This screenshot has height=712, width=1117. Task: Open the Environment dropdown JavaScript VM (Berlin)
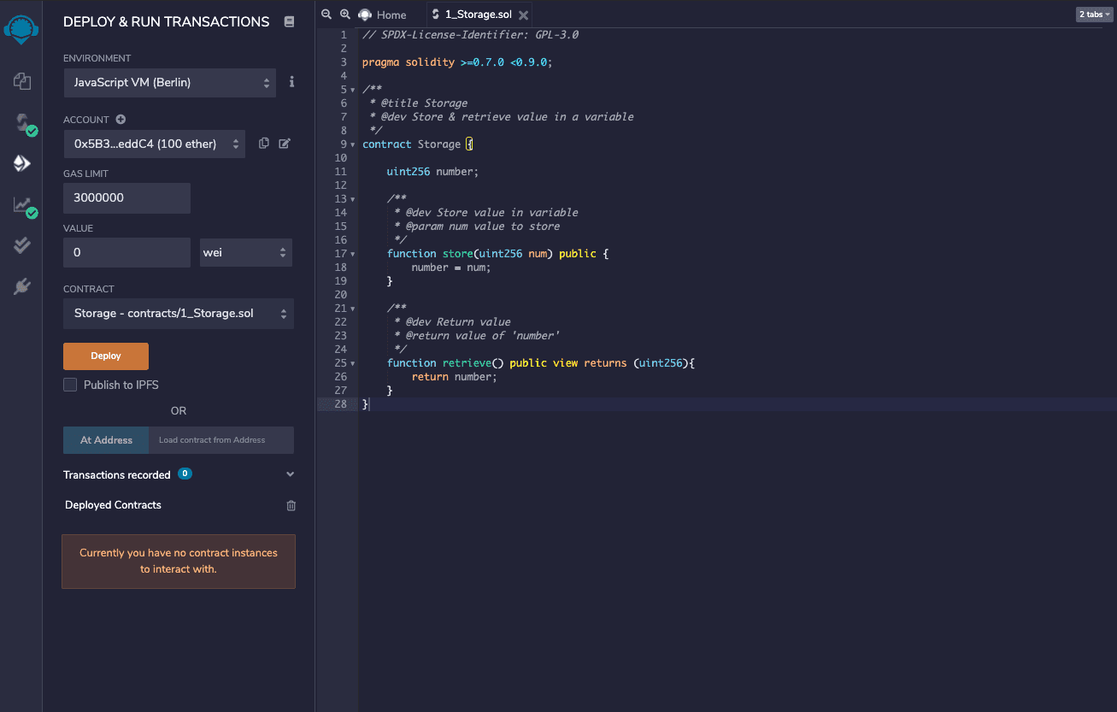point(169,83)
